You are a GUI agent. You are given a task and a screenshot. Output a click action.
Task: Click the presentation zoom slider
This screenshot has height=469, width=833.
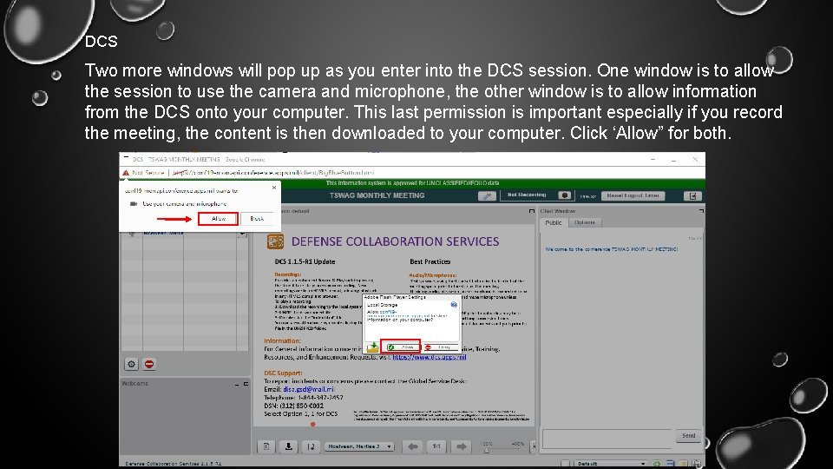tap(502, 451)
